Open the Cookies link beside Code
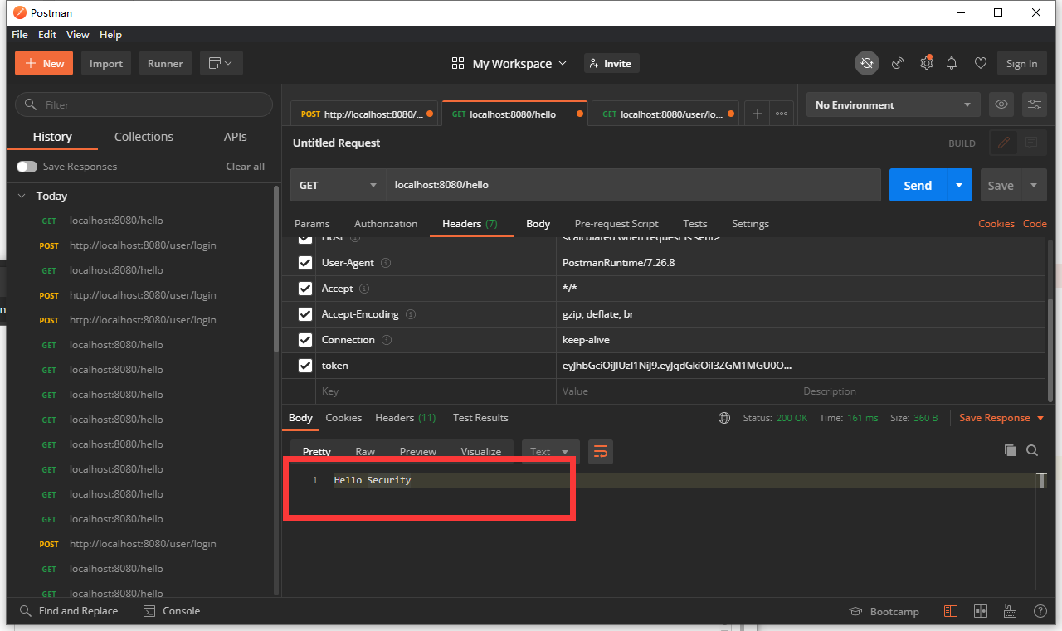The height and width of the screenshot is (631, 1062). click(996, 224)
